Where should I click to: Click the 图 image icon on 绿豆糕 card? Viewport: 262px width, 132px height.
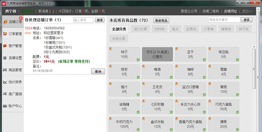pos(237,60)
